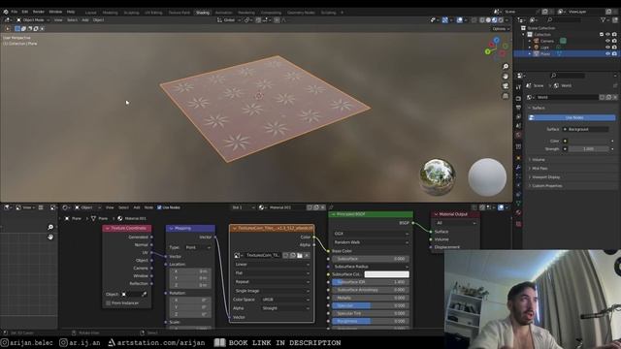621x349 pixels.
Task: Toggle exclude checkbox for Collection in outliner
Action: pos(602,35)
